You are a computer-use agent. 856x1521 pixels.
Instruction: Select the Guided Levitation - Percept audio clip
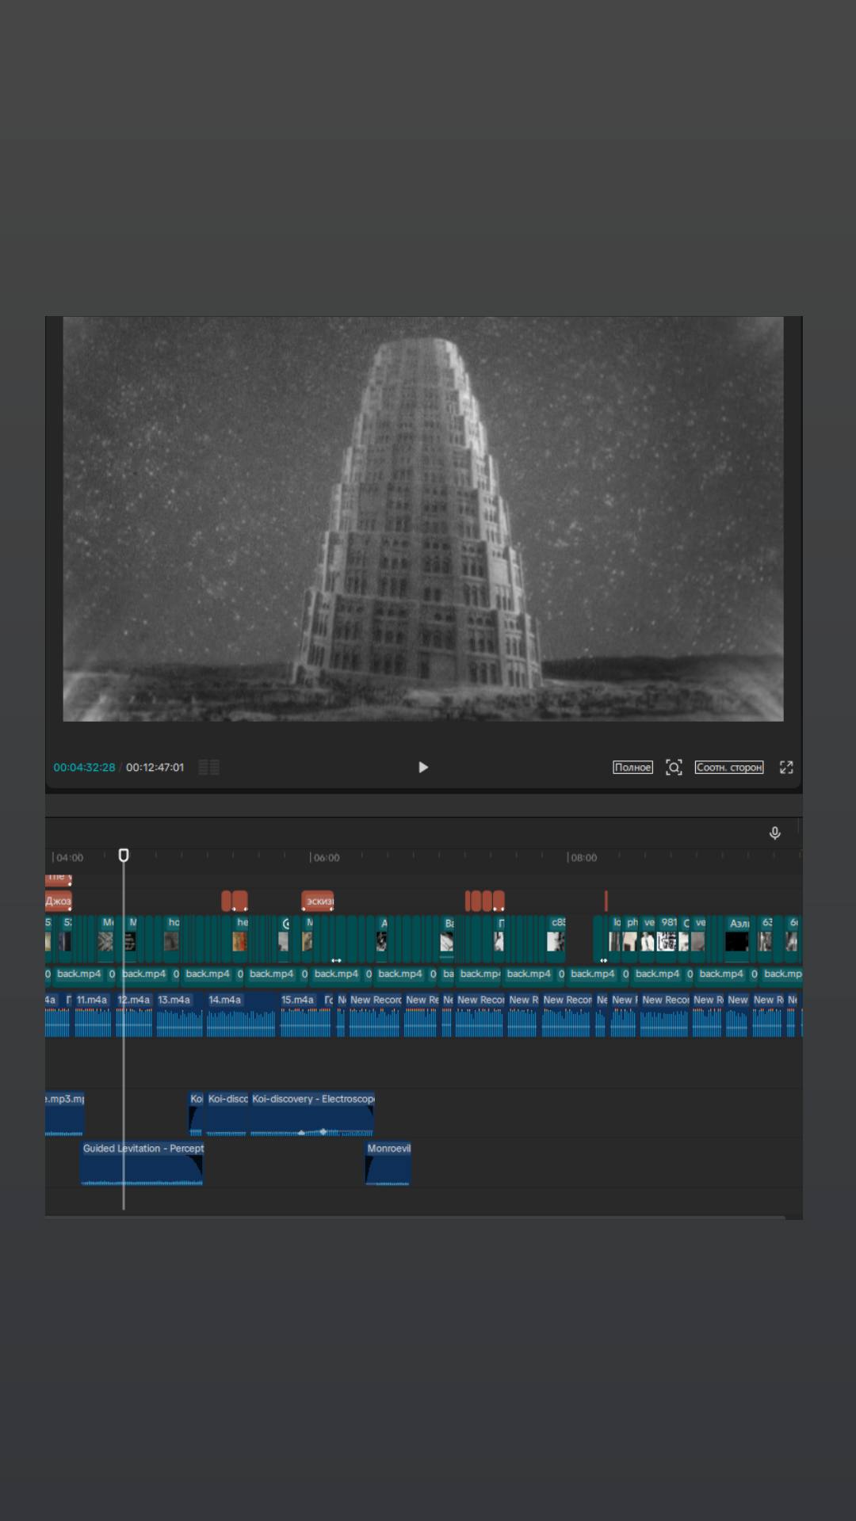click(x=142, y=1163)
